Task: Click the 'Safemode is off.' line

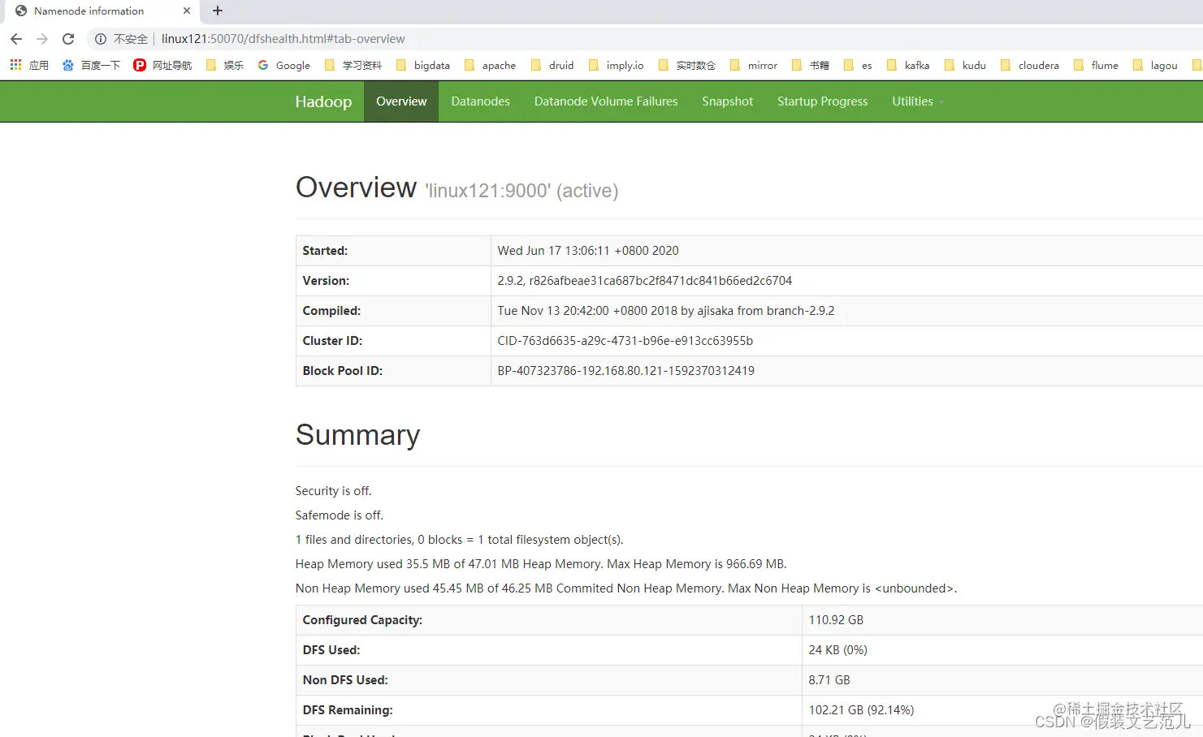Action: click(x=340, y=515)
